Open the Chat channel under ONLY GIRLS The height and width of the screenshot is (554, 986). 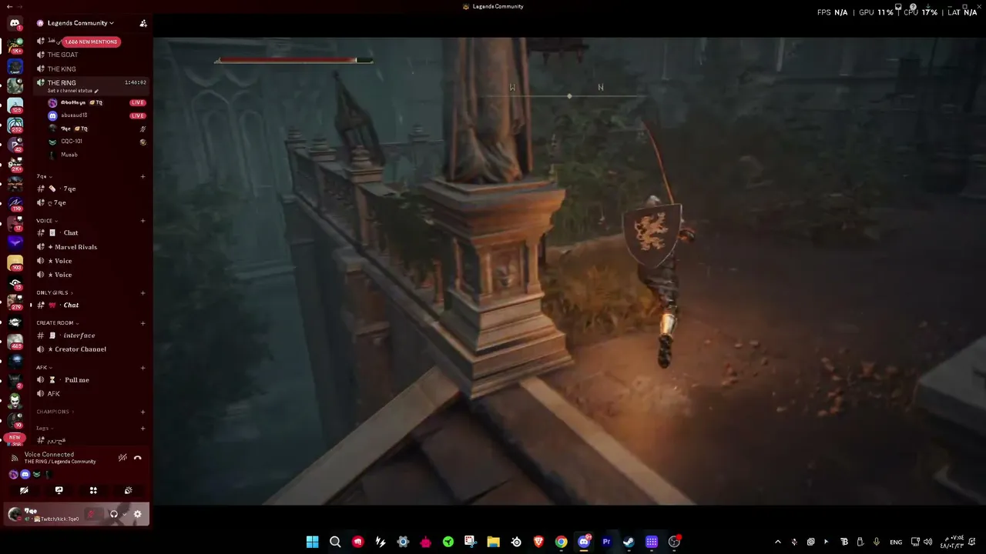tap(90, 305)
